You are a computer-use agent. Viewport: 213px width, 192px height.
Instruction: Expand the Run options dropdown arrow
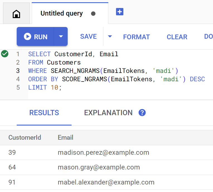(61, 36)
